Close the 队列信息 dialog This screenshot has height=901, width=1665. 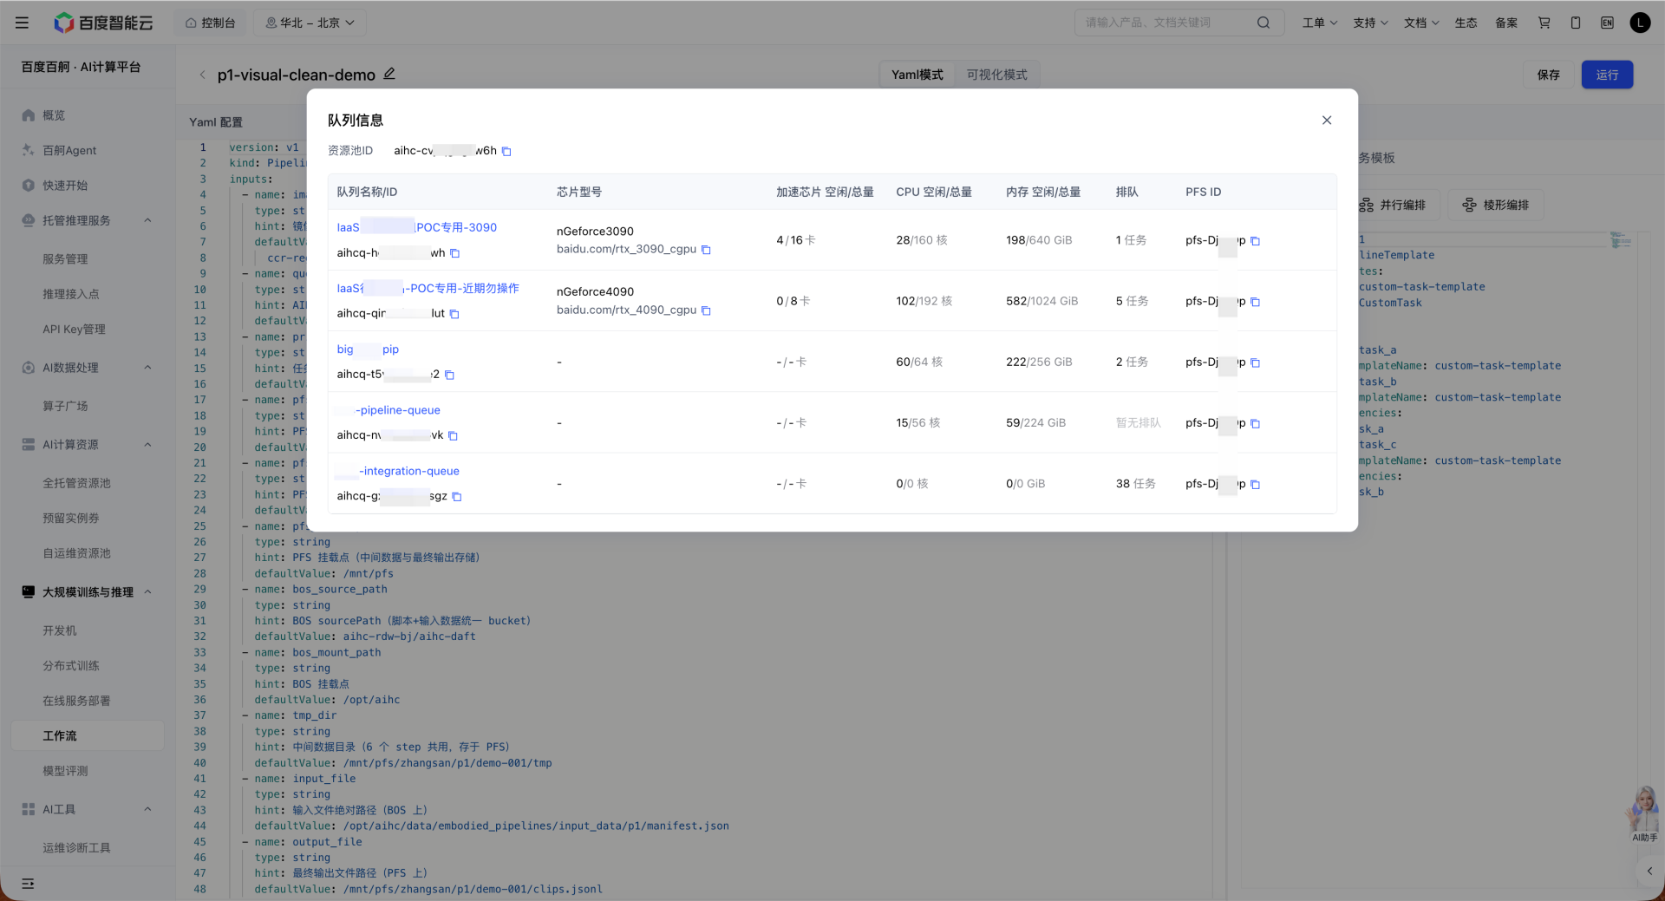pos(1327,121)
